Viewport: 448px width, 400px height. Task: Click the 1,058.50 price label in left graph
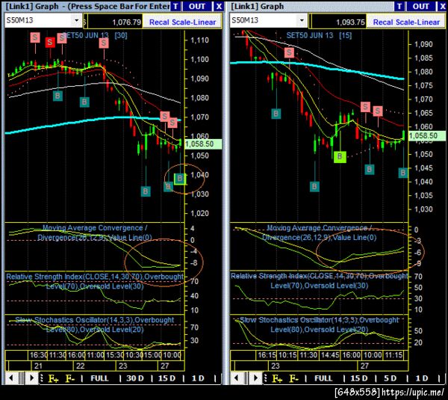(x=203, y=144)
